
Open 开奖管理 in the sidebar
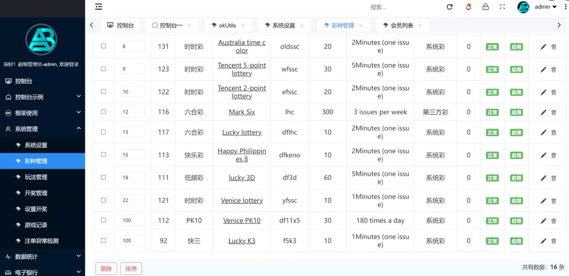click(x=36, y=193)
